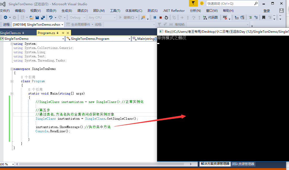Click the Undo arrow icon
The height and width of the screenshot is (170, 289).
click(51, 18)
